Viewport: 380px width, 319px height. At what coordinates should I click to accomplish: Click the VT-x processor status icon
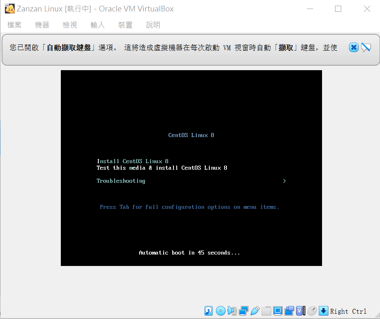click(300, 311)
